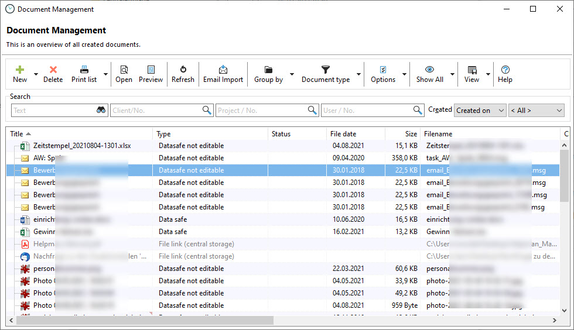Click the image icon of the 959 Byte Photo row
Screen dimensions: 574x330
tap(25, 306)
